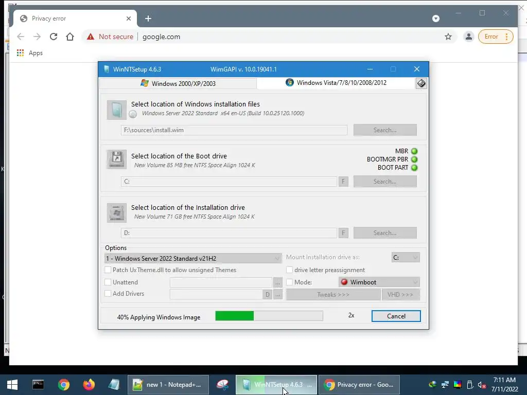Click Search for installation files
The image size is (527, 395).
[385, 130]
